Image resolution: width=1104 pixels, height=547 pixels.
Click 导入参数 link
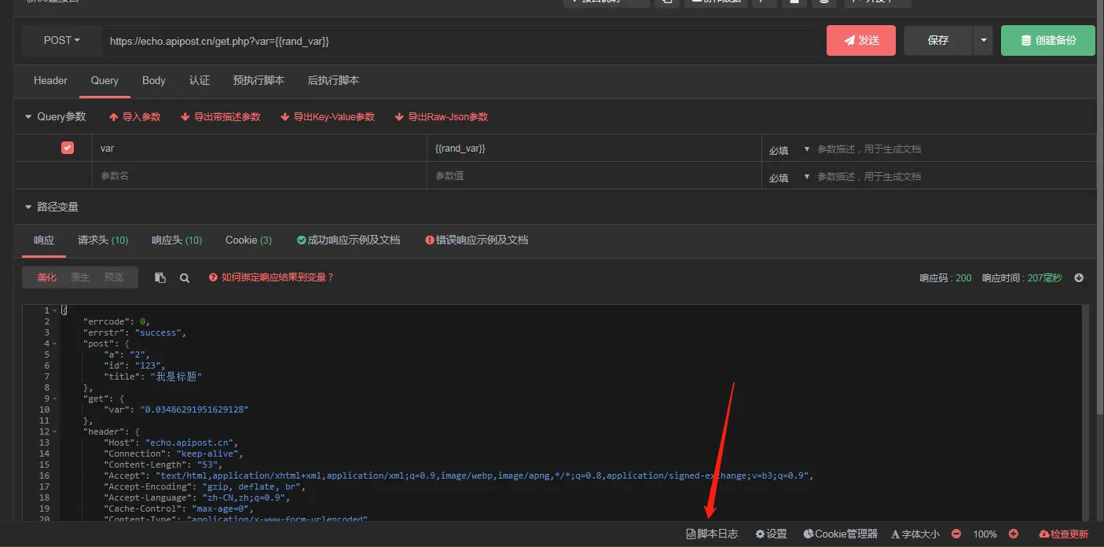pos(134,116)
